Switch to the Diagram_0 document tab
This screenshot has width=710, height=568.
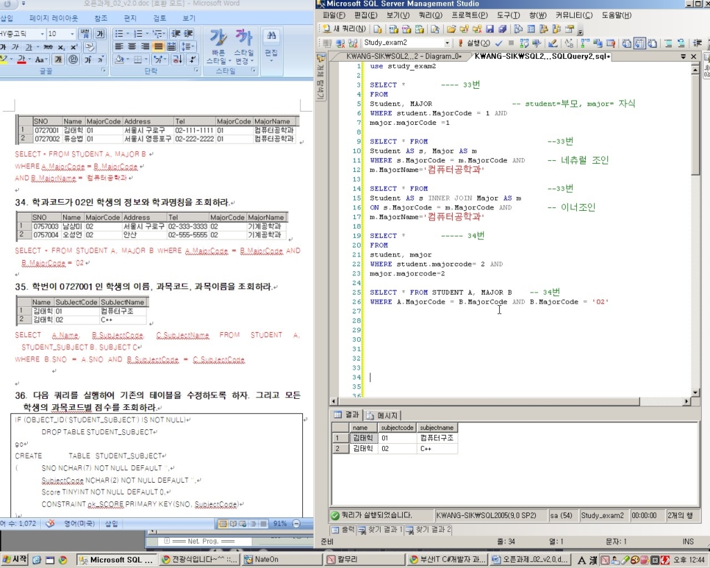pyautogui.click(x=403, y=57)
